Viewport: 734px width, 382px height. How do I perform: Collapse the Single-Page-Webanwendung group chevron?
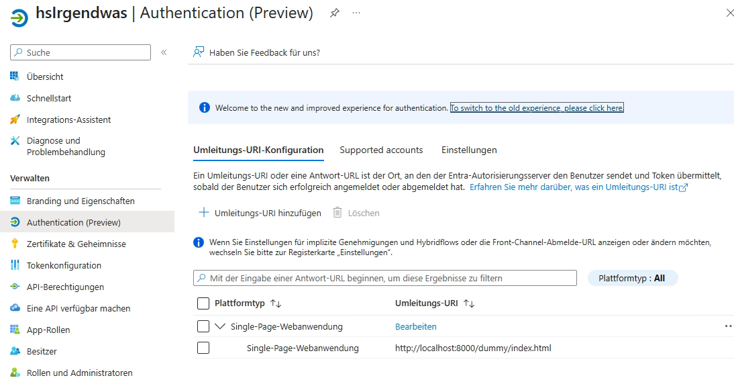click(221, 326)
